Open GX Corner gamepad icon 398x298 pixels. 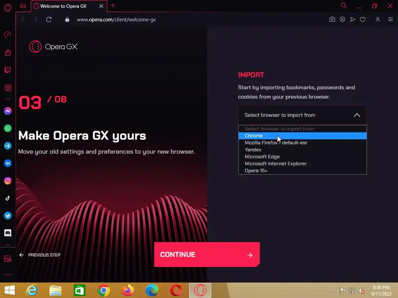point(23,6)
